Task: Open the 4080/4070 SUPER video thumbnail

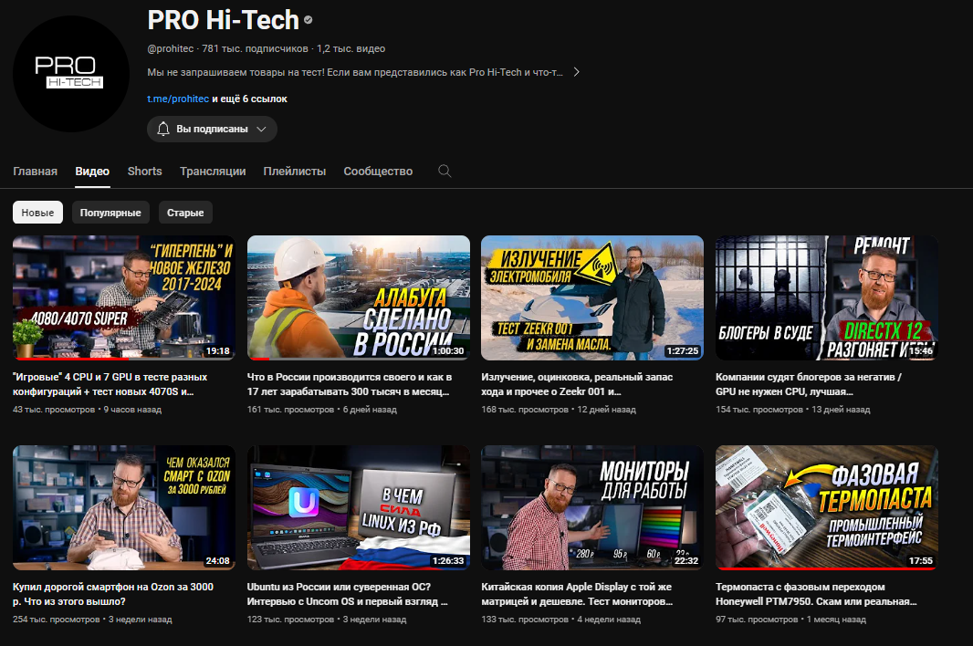Action: (x=124, y=297)
